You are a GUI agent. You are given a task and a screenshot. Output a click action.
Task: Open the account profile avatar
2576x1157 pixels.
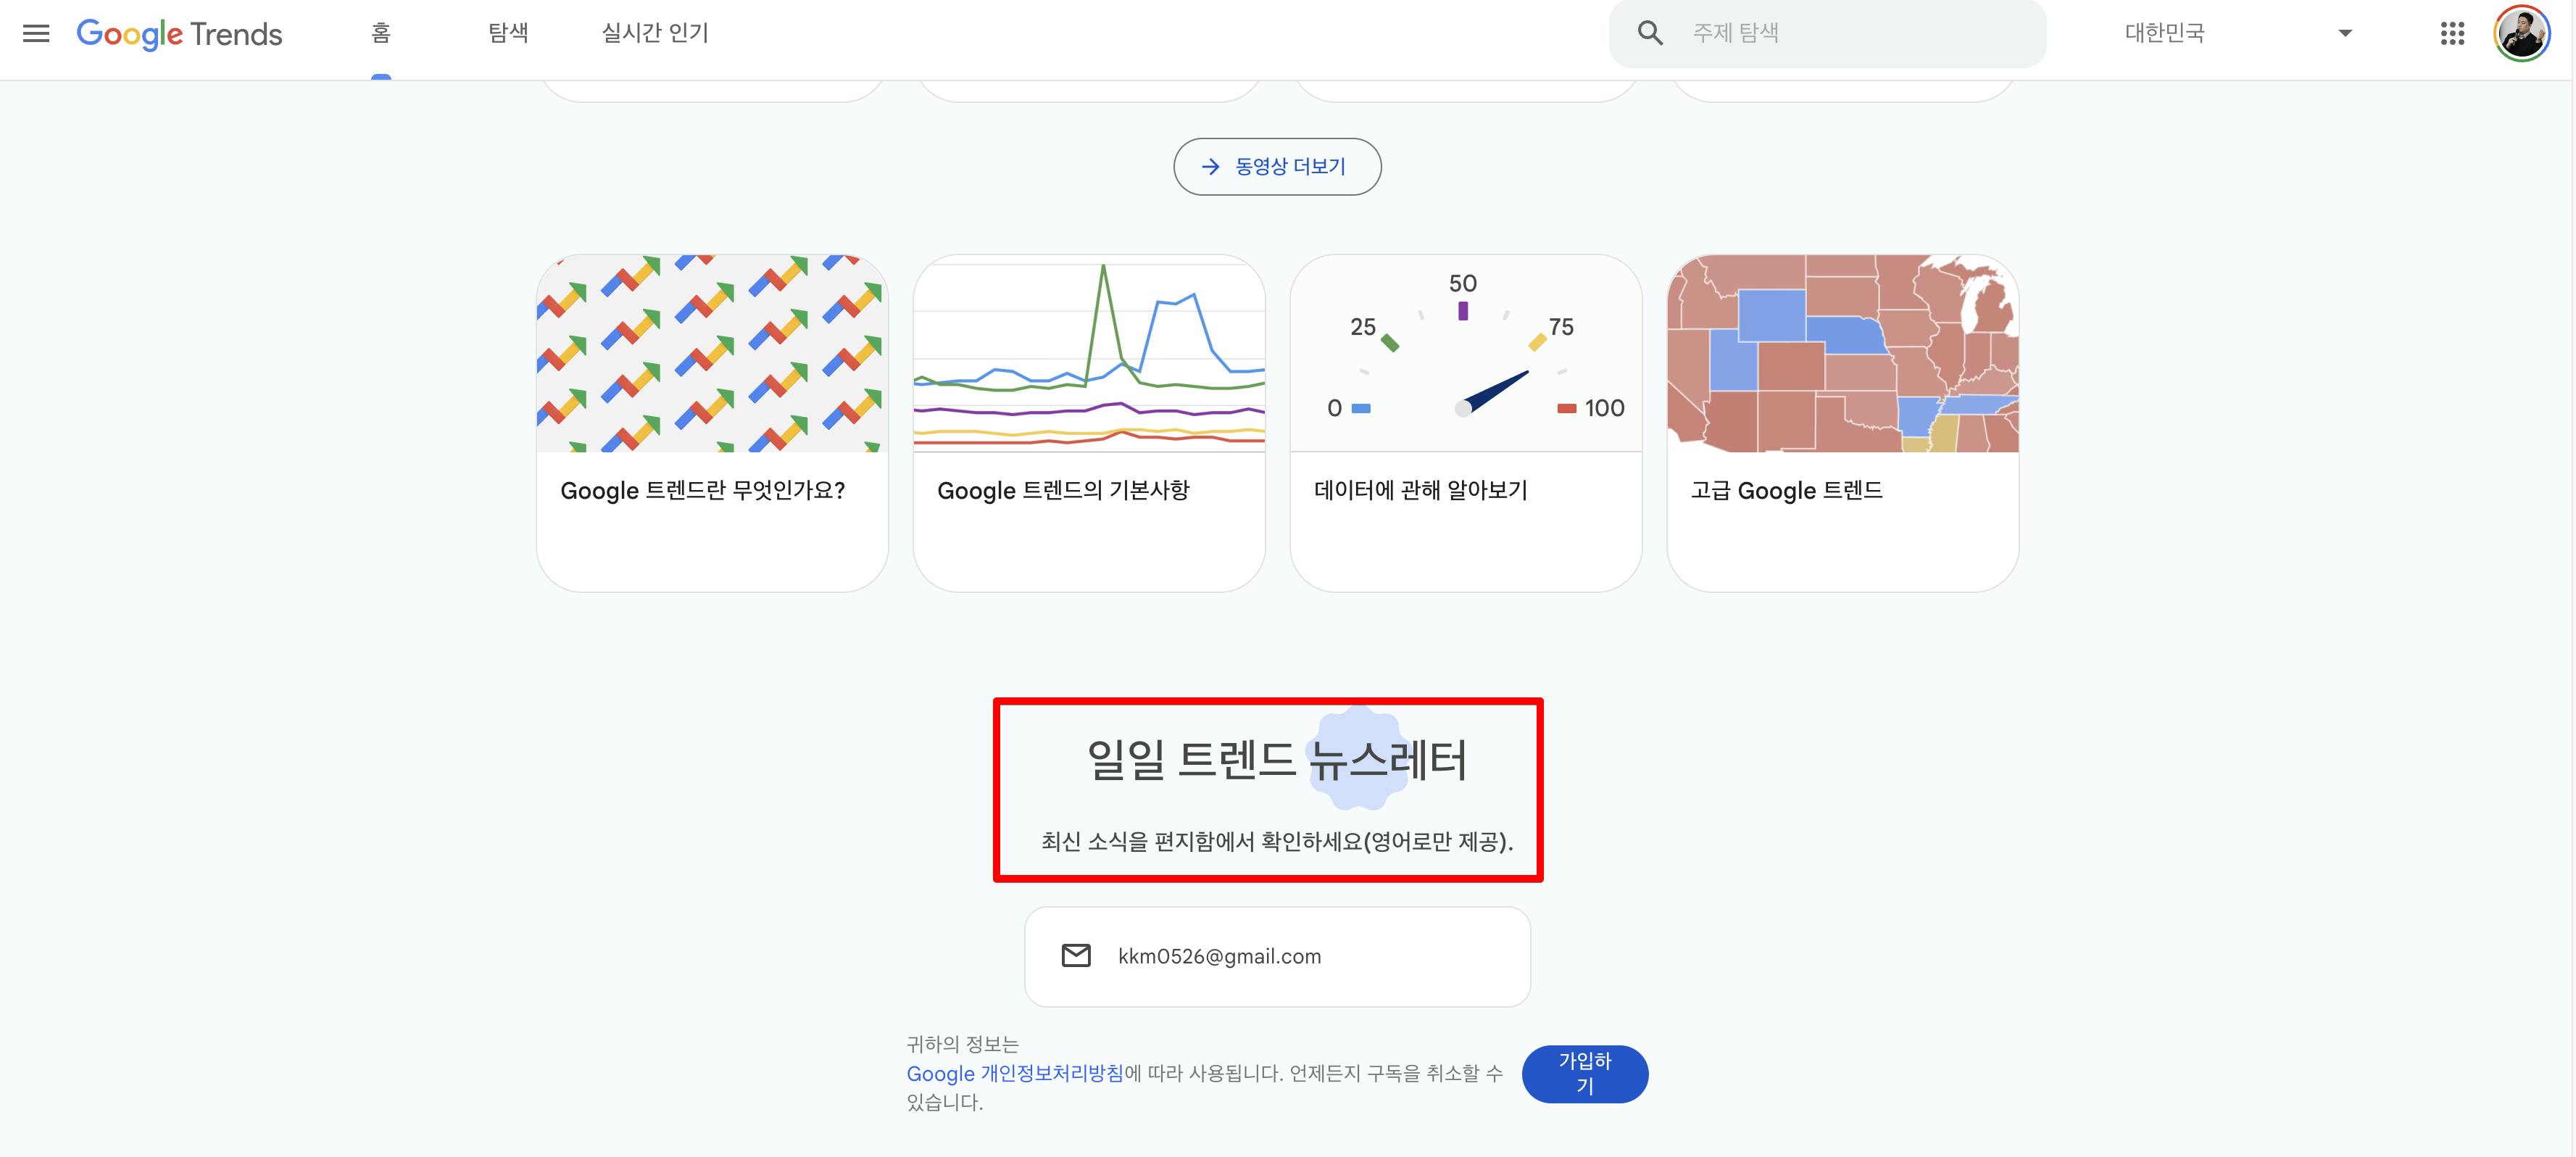point(2522,34)
